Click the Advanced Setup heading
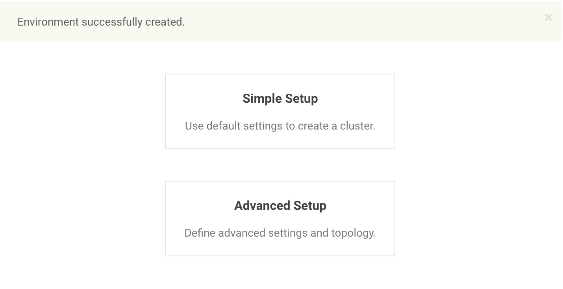Viewport: 563px width, 289px height. point(280,206)
